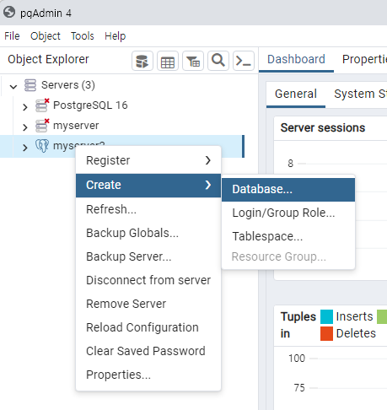Click Reload Configuration menu entry
This screenshot has height=410, width=387.
[x=148, y=327]
